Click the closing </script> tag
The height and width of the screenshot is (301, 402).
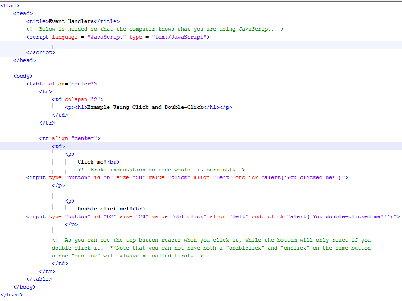40,52
